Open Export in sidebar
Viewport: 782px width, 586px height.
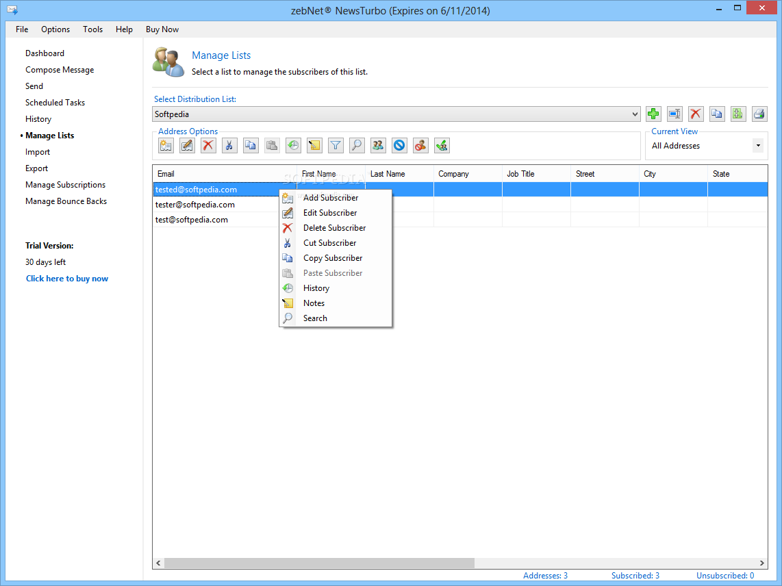pyautogui.click(x=37, y=168)
